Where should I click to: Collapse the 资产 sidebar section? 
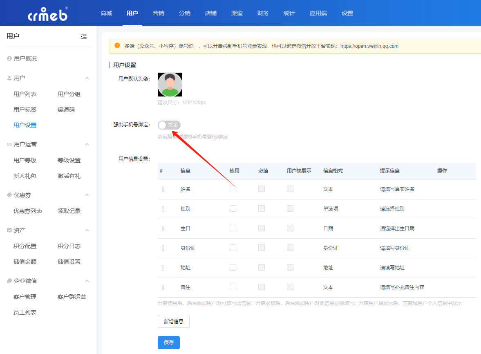coord(87,230)
